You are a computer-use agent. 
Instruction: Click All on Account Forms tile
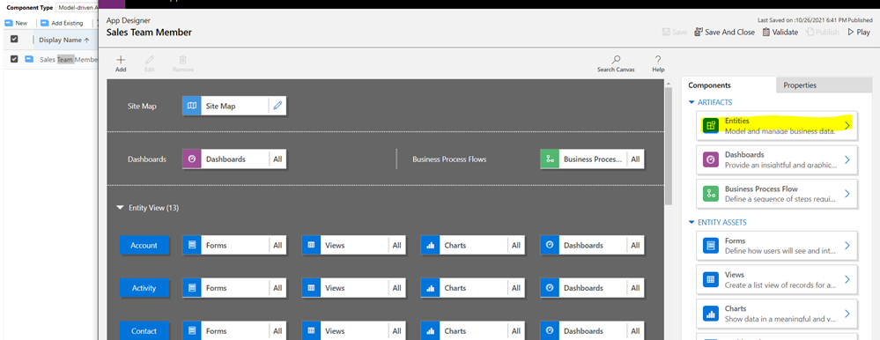pyautogui.click(x=277, y=245)
